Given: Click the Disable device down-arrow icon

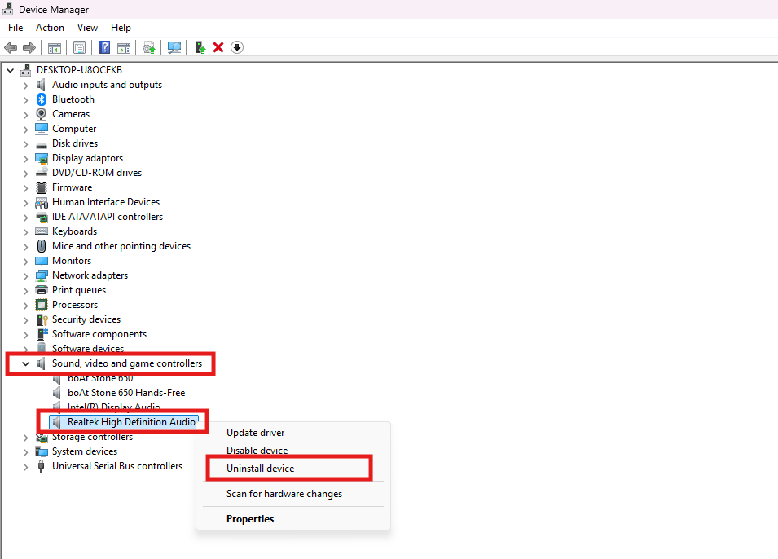Looking at the screenshot, I should click(x=237, y=47).
